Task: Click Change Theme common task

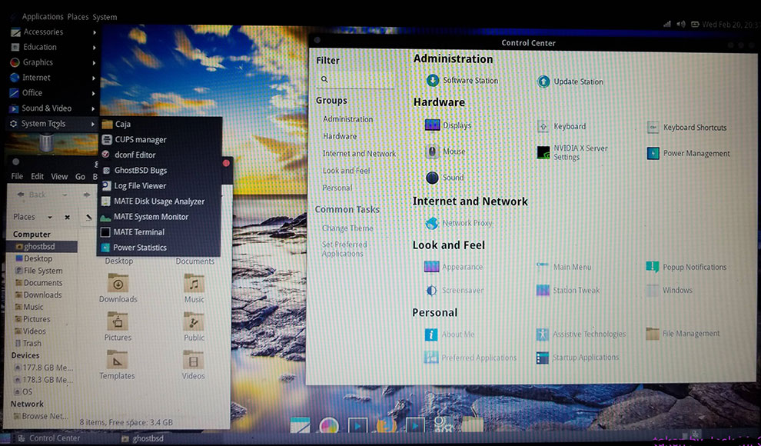Action: click(x=347, y=228)
